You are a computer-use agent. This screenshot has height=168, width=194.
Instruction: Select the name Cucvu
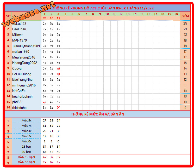click(x=17, y=68)
